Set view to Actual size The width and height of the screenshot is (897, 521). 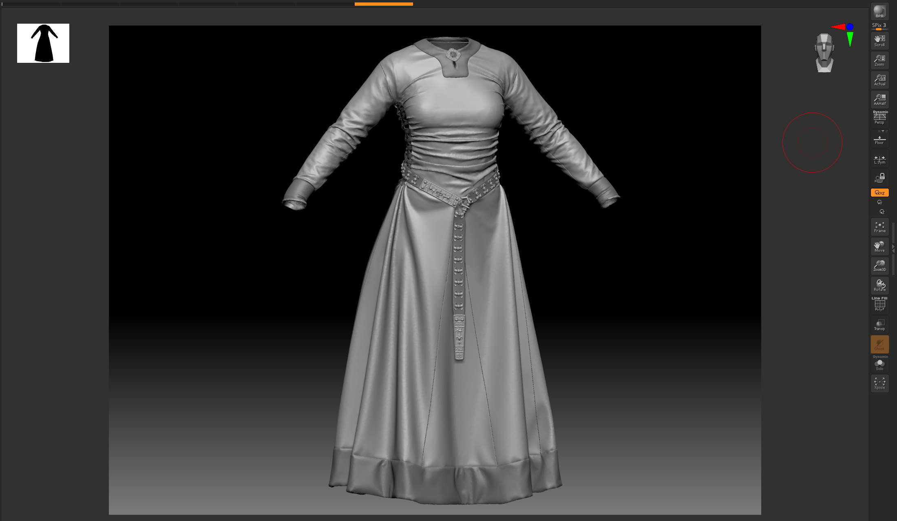click(x=879, y=80)
